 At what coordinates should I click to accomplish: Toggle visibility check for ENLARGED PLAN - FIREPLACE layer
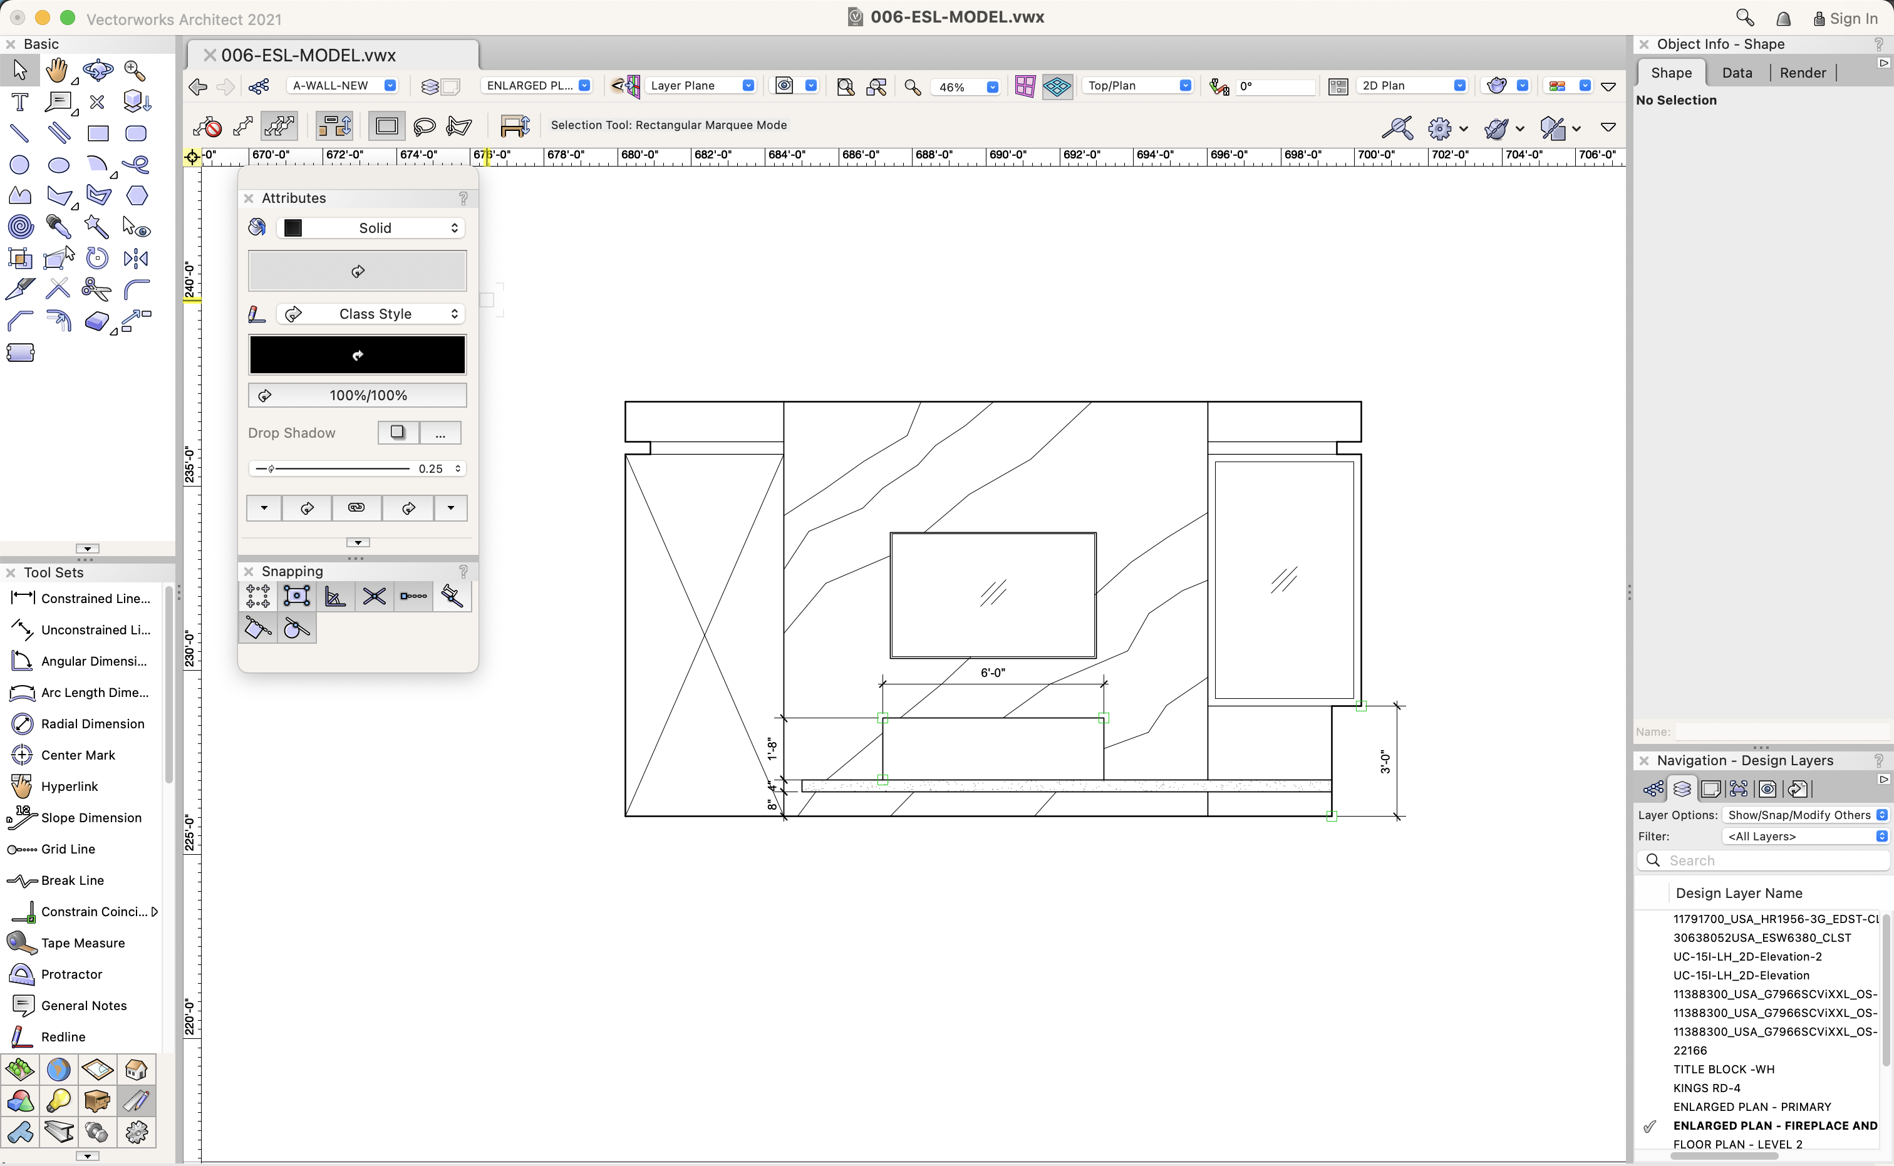pyautogui.click(x=1650, y=1125)
